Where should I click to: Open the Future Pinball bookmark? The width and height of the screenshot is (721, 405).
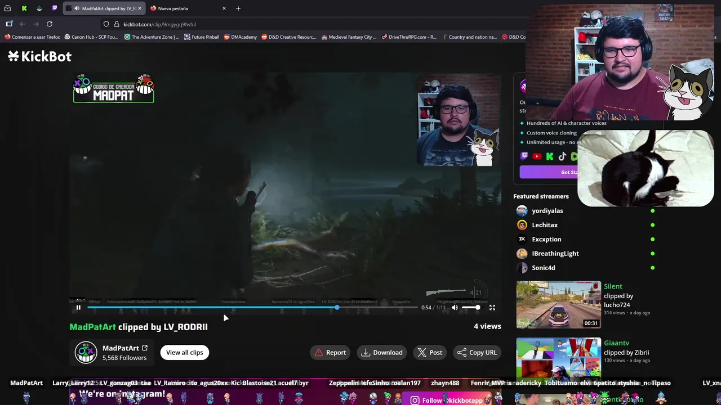click(x=201, y=37)
